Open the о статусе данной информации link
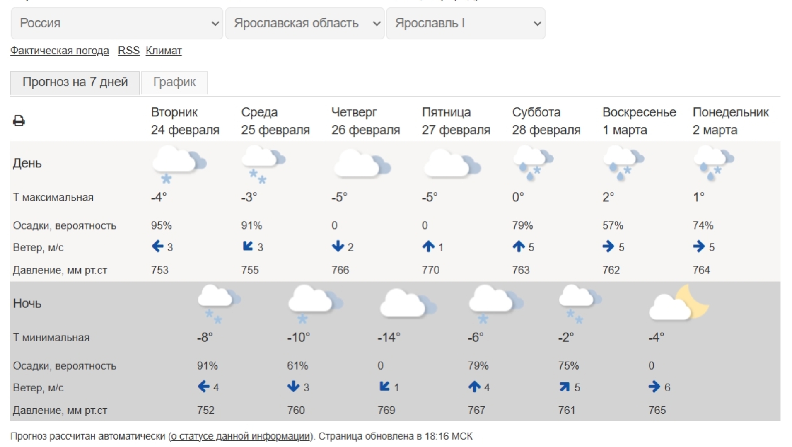Viewport: 792px width, 447px height. (241, 436)
